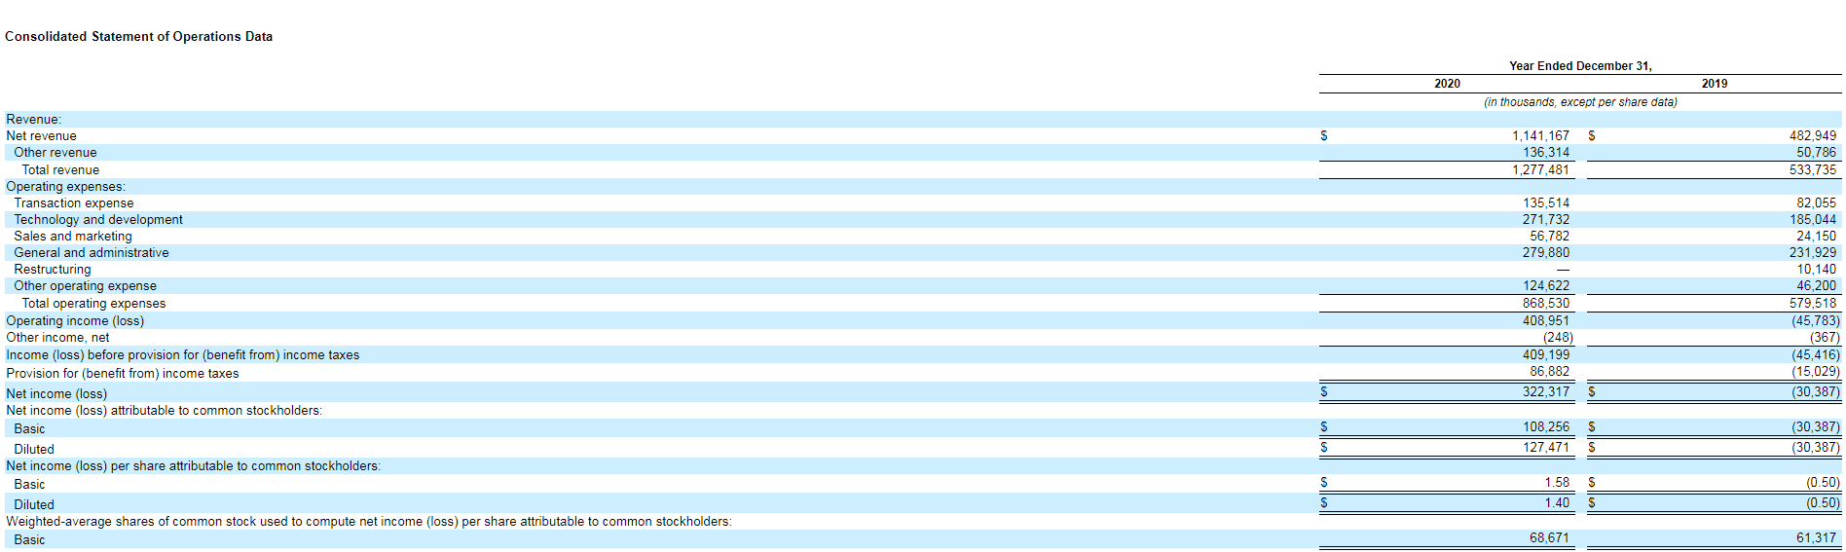Select the Transaction expense row label
The width and height of the screenshot is (1846, 552).
[x=74, y=203]
